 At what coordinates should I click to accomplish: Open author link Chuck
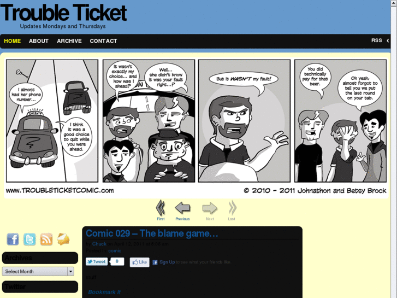(99, 244)
